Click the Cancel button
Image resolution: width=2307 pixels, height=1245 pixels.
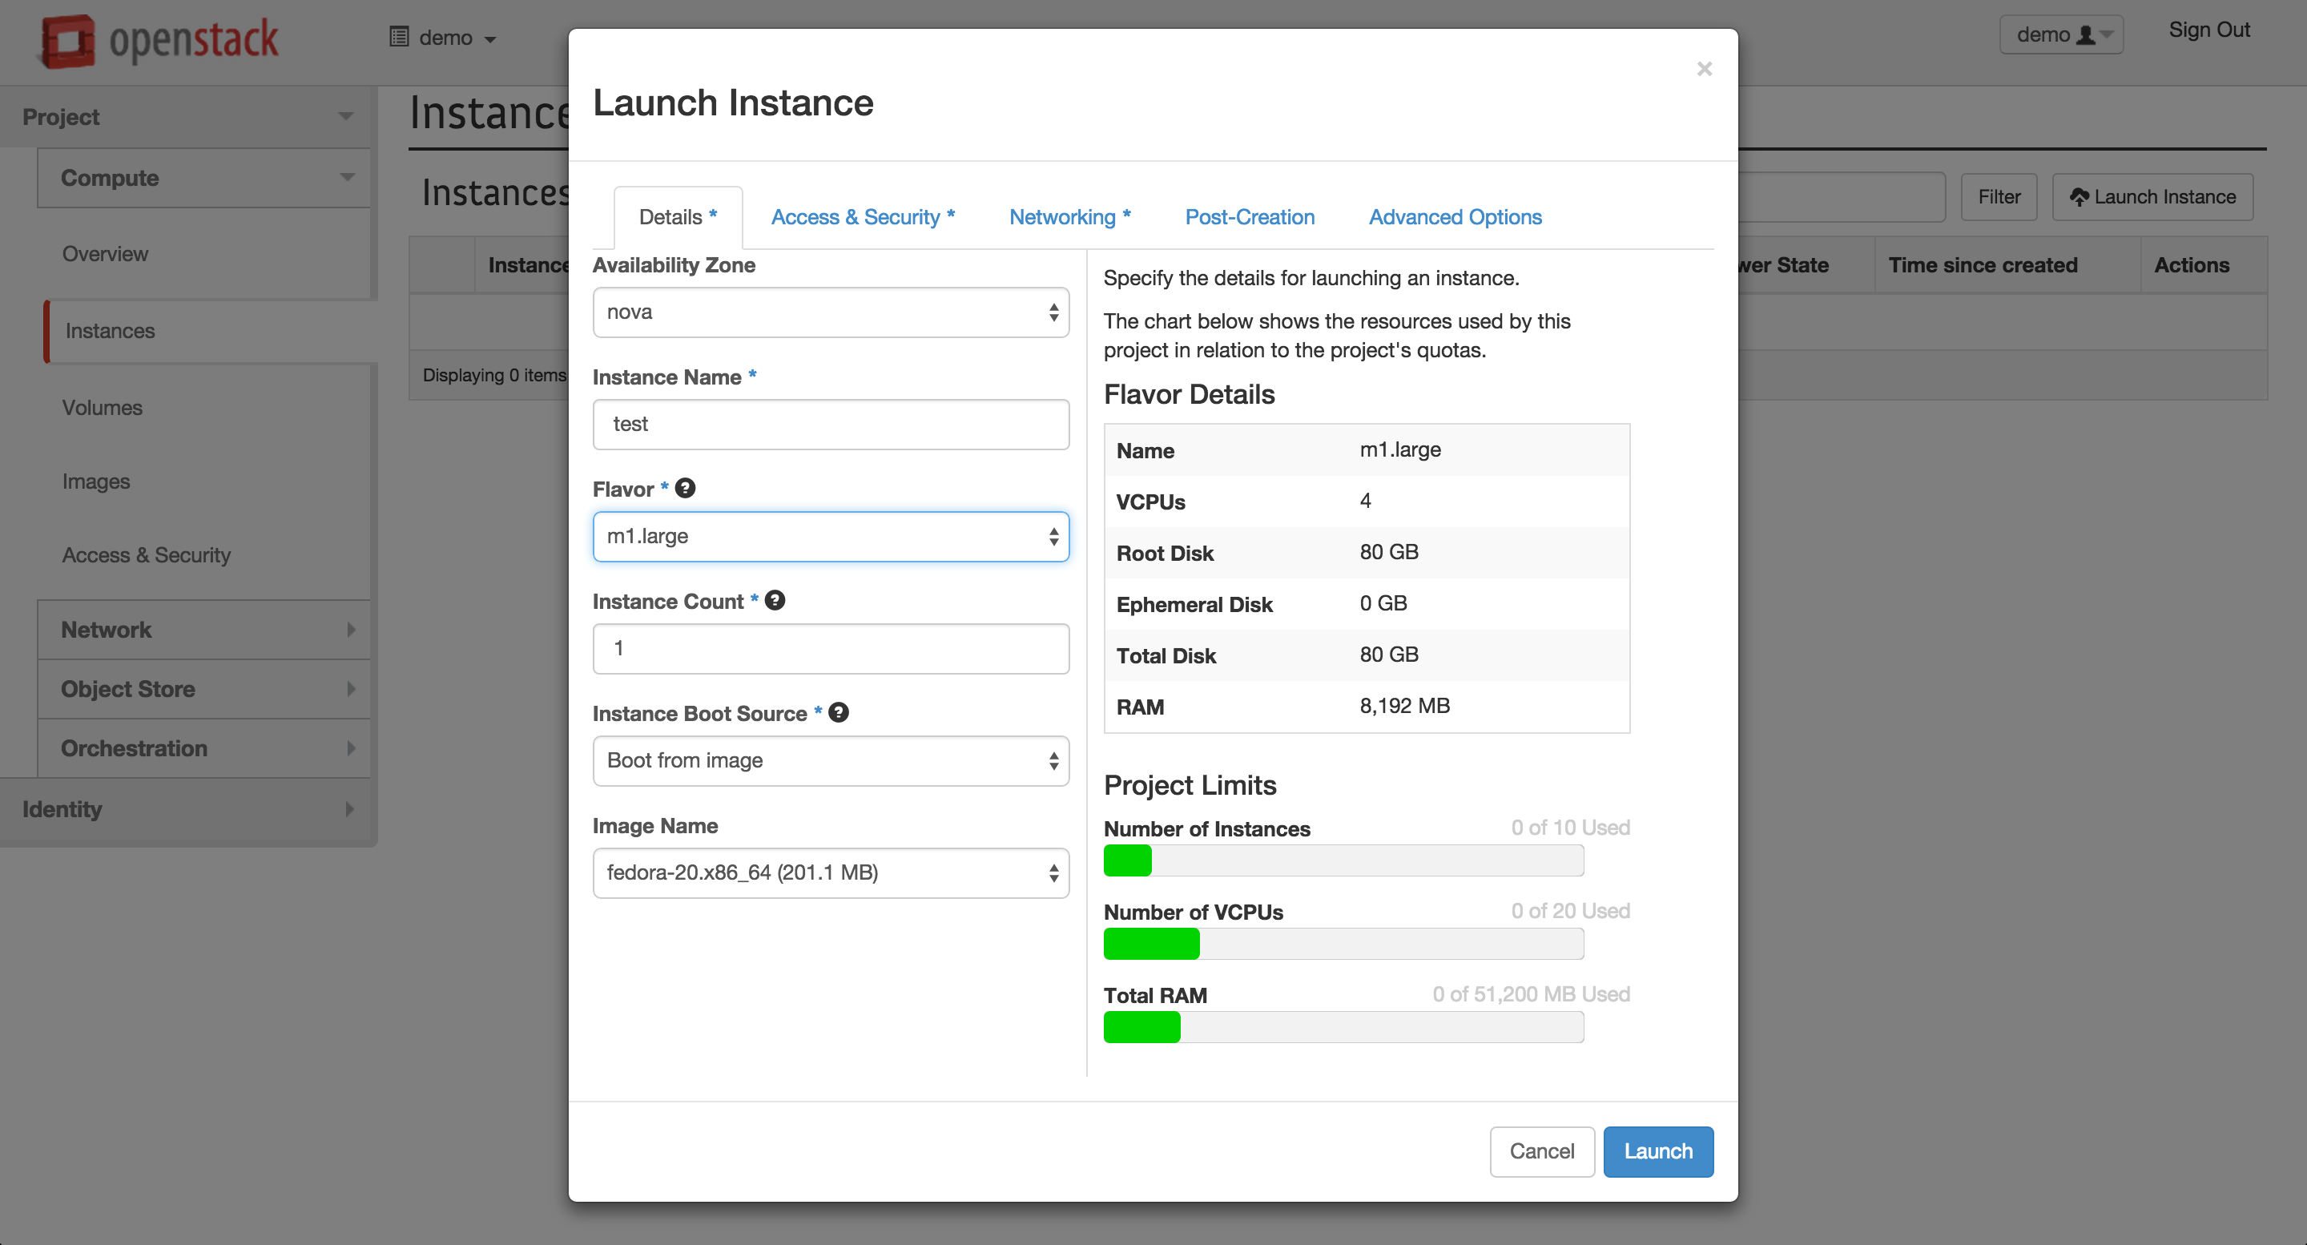click(1541, 1151)
